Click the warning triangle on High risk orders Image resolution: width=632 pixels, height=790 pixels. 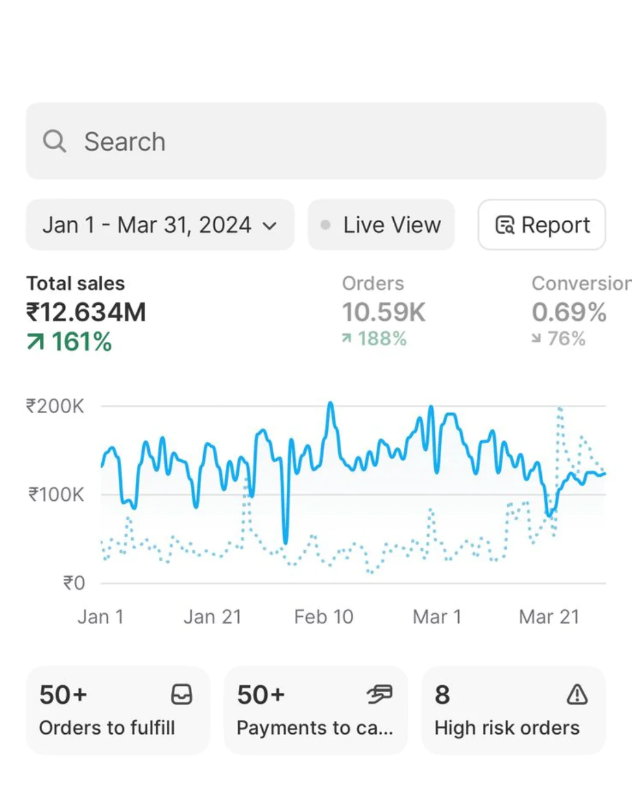coord(577,695)
